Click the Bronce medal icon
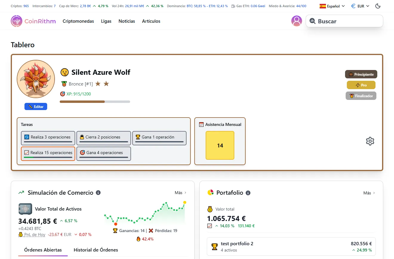The image size is (394, 259). point(64,84)
